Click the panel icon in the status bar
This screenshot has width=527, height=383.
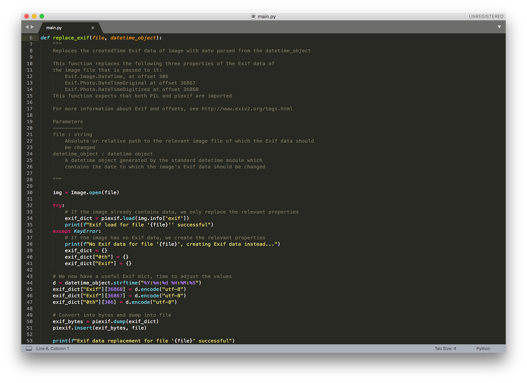click(x=29, y=348)
